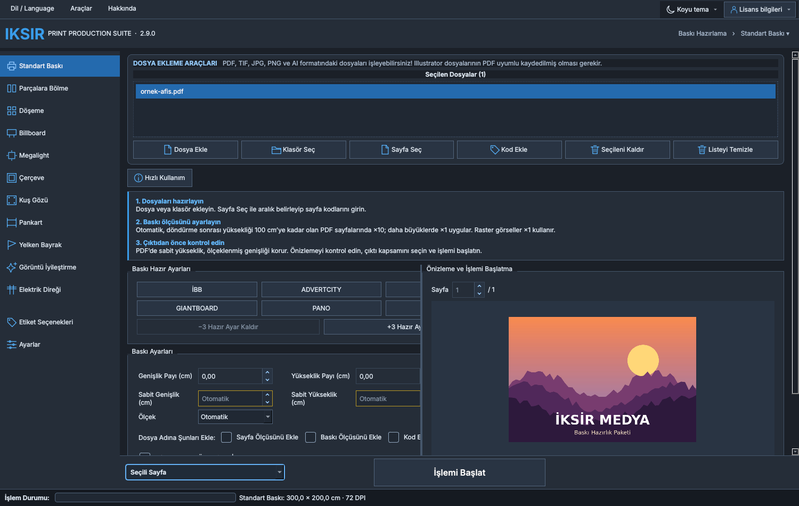Open the Koyu tema theme dropdown
Image resolution: width=799 pixels, height=506 pixels.
click(692, 10)
